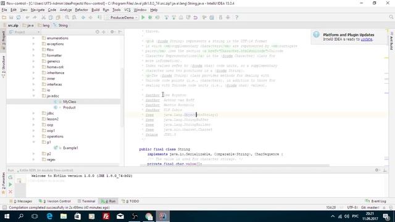The image size is (395, 222).
Task: Click the Project panel settings gear
Action: click(112, 32)
